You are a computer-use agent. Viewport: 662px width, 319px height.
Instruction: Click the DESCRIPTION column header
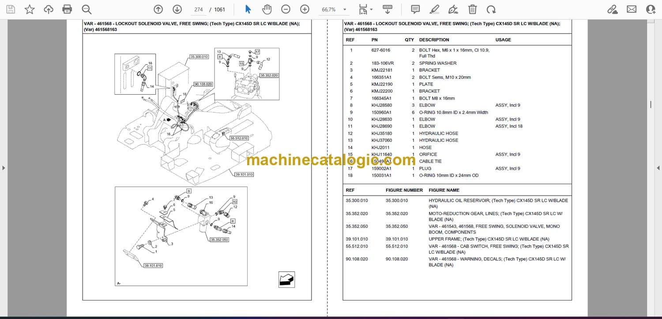point(434,40)
